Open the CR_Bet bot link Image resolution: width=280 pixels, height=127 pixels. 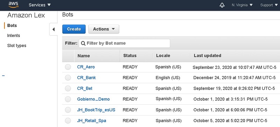[85, 88]
